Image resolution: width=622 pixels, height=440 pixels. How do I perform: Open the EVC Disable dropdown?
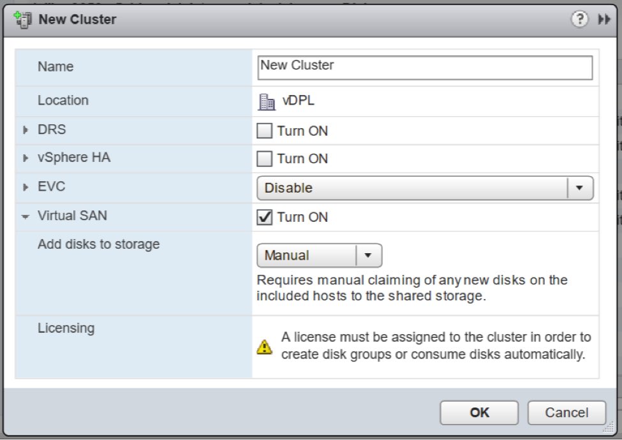pos(578,187)
